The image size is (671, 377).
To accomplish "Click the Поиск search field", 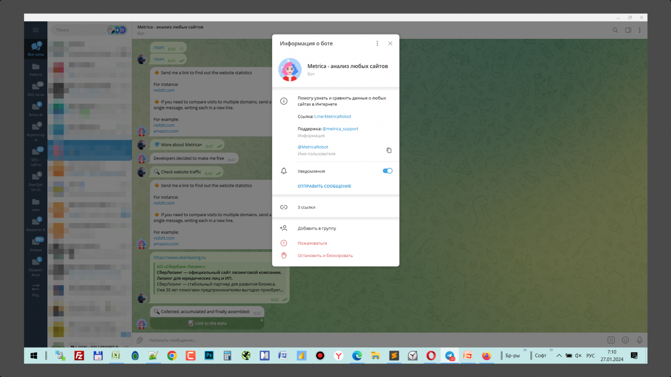I will click(80, 30).
